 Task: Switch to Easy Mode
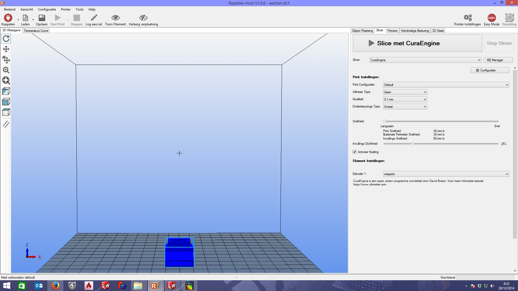pyautogui.click(x=492, y=18)
